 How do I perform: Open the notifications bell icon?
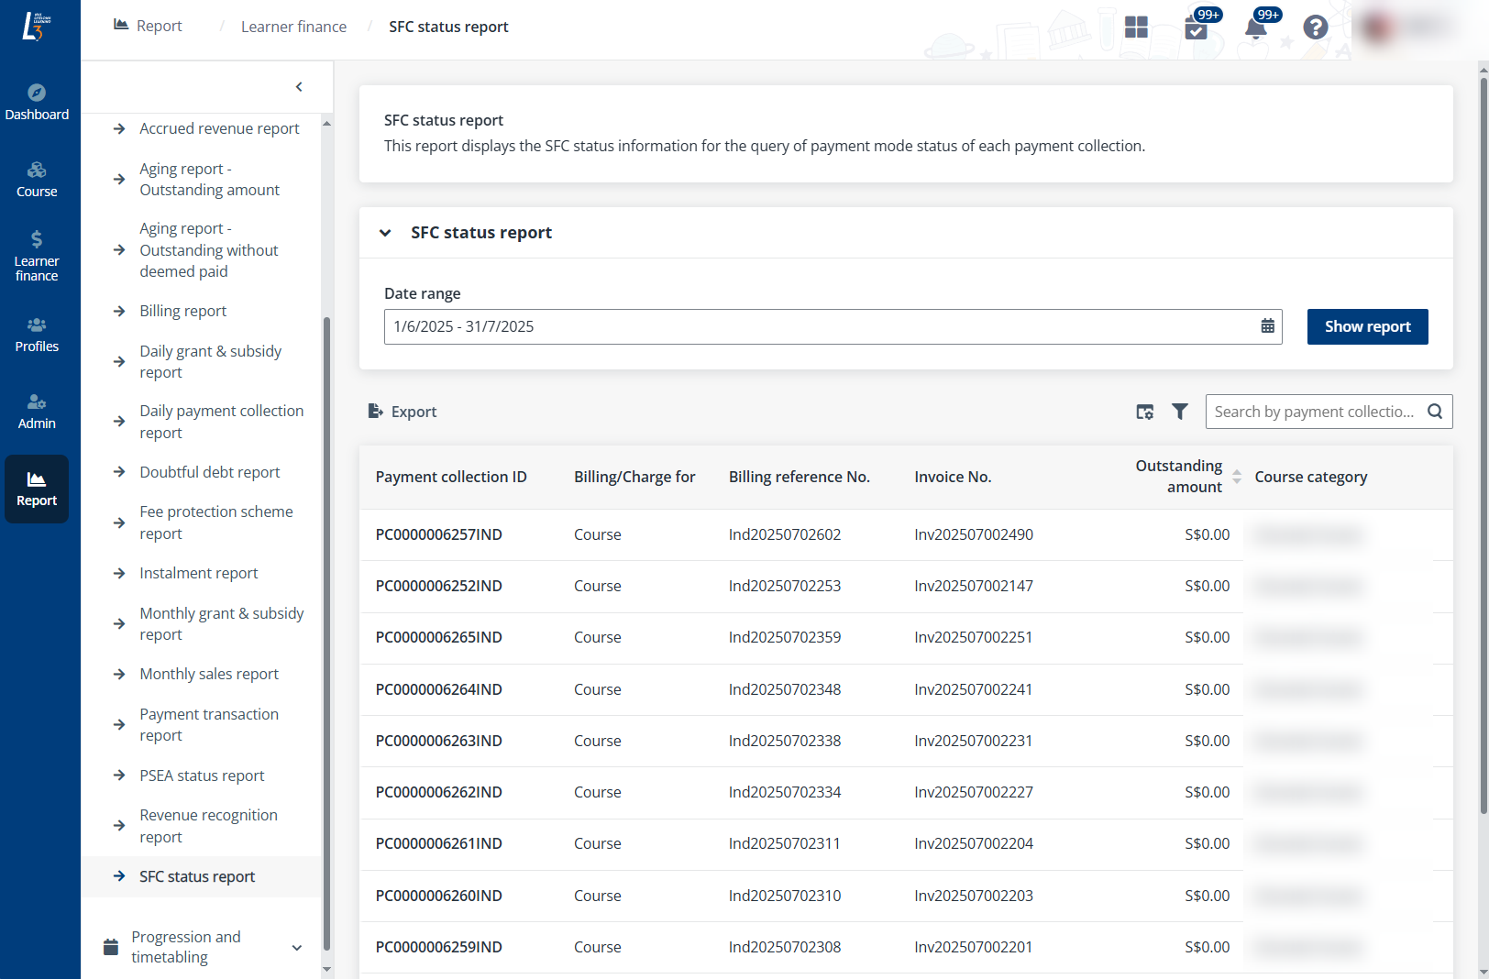[x=1256, y=27]
